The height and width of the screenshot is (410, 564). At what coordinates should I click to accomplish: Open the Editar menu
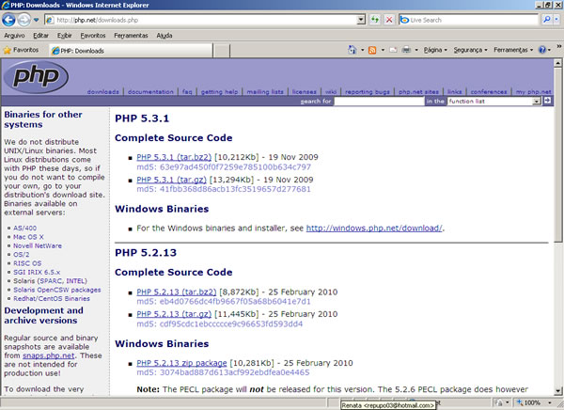40,36
